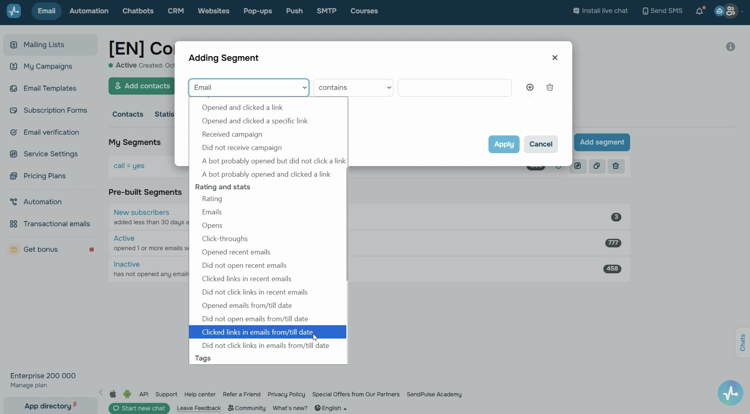Click the Add segment button
The height and width of the screenshot is (414, 750).
pyautogui.click(x=602, y=142)
